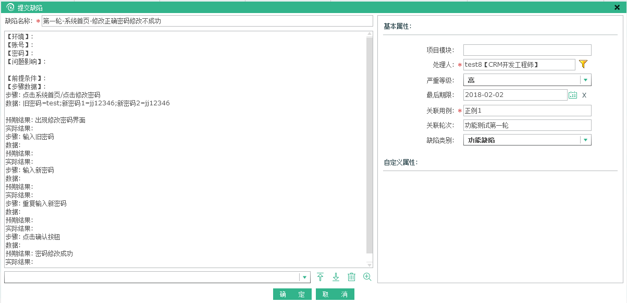
Task: Click the zoom-in magnifier icon
Action: pos(367,277)
